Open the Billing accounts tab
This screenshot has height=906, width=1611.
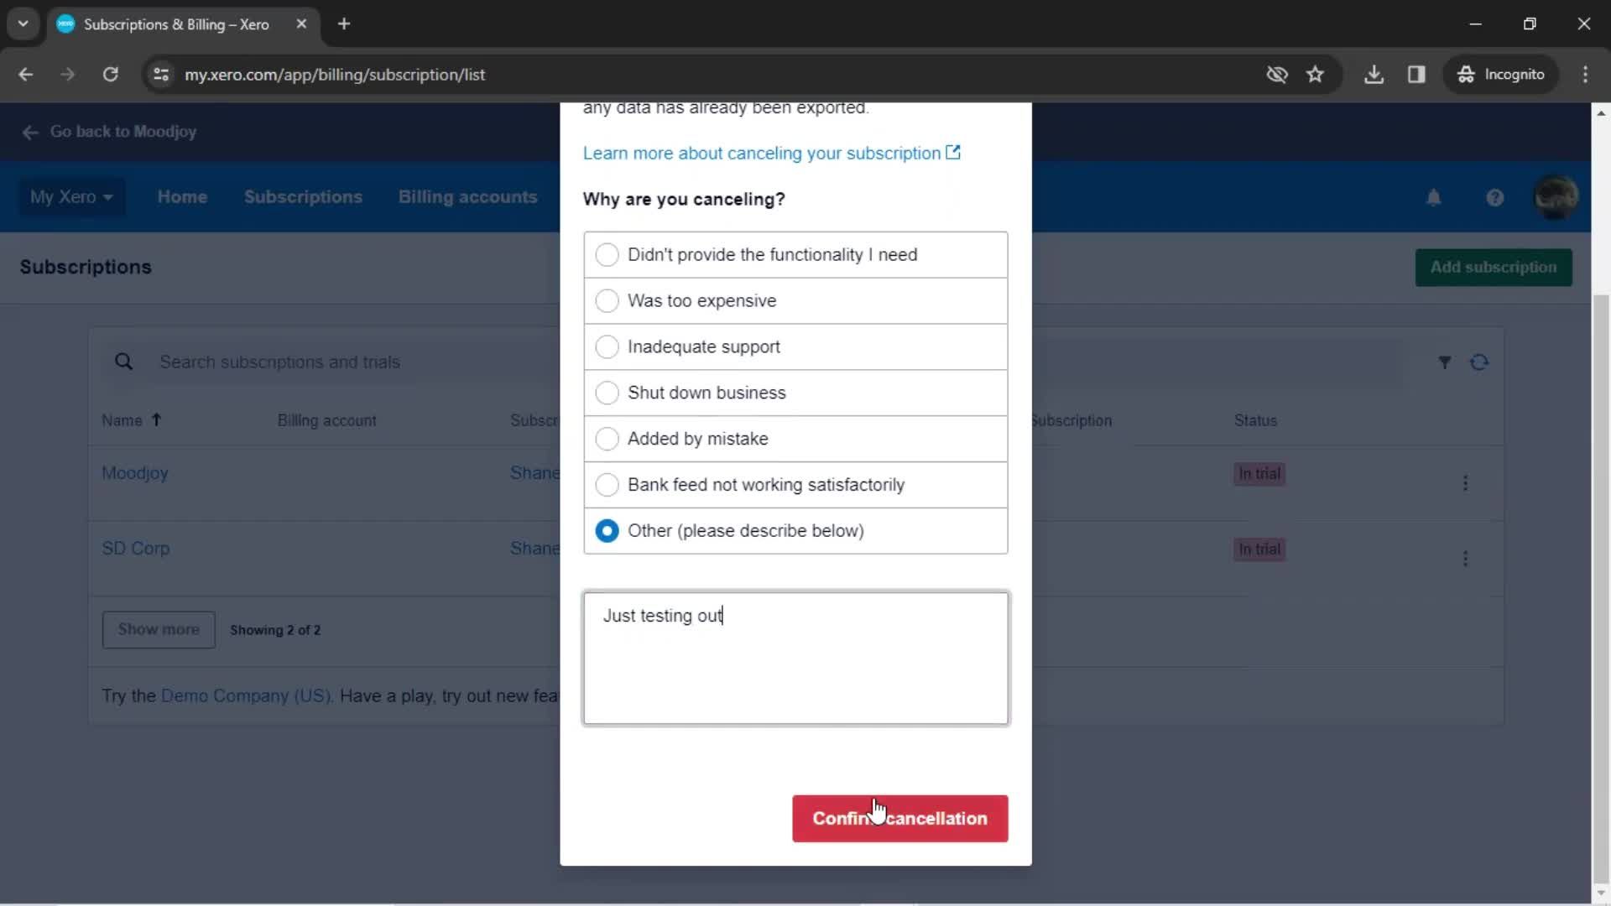[467, 197]
